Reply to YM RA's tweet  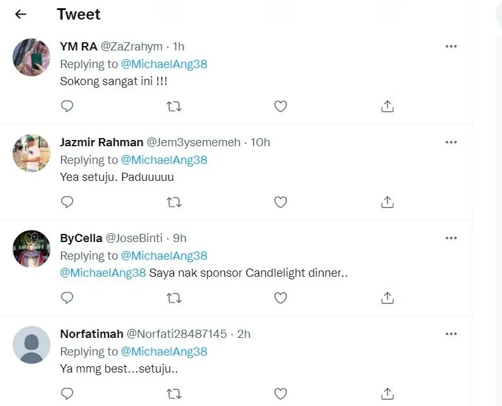point(67,107)
